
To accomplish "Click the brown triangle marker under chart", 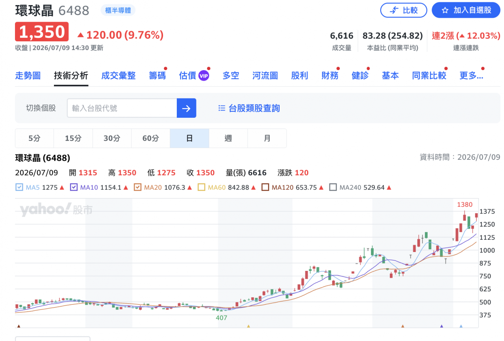I will 19,326.
